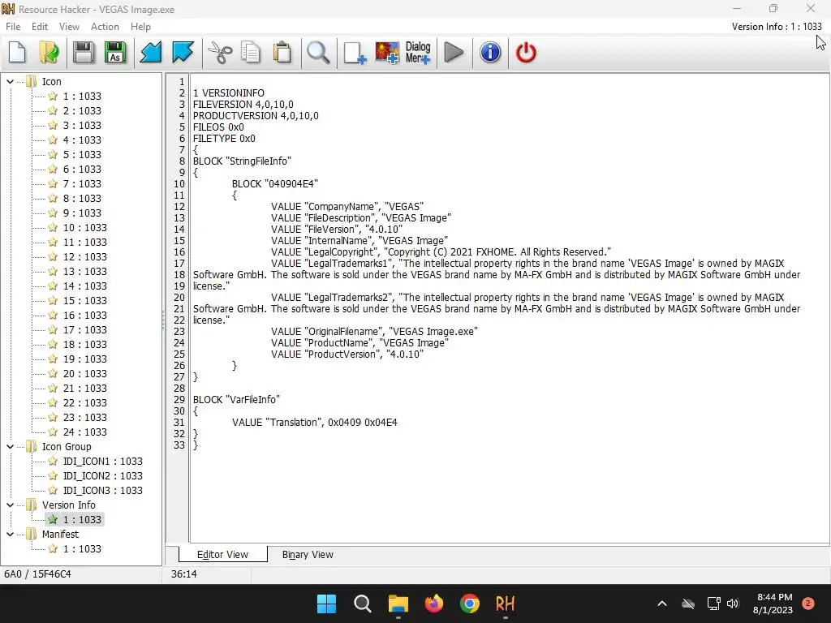Viewport: 831px width, 623px height.
Task: Open the 8:44 PM clock and date
Action: 773,604
